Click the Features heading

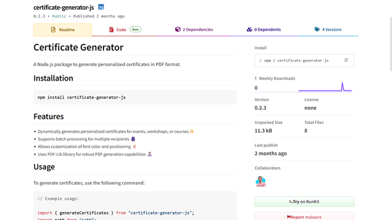[49, 117]
